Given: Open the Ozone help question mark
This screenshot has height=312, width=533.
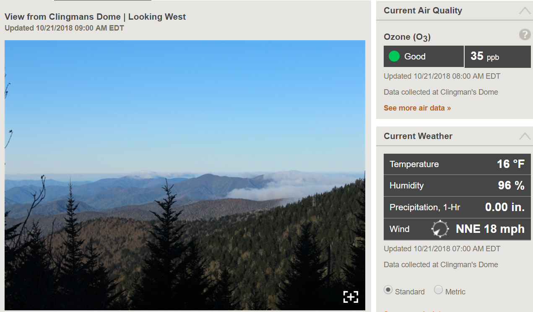Looking at the screenshot, I should click(525, 34).
